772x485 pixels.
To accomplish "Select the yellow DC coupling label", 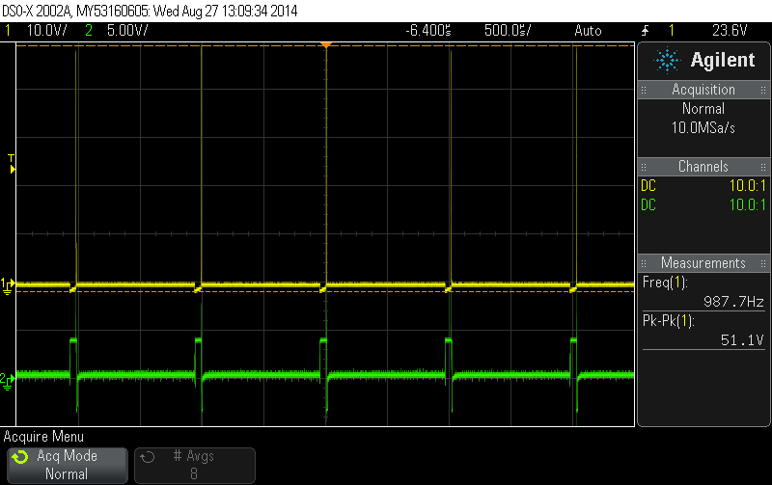I will pyautogui.click(x=648, y=185).
